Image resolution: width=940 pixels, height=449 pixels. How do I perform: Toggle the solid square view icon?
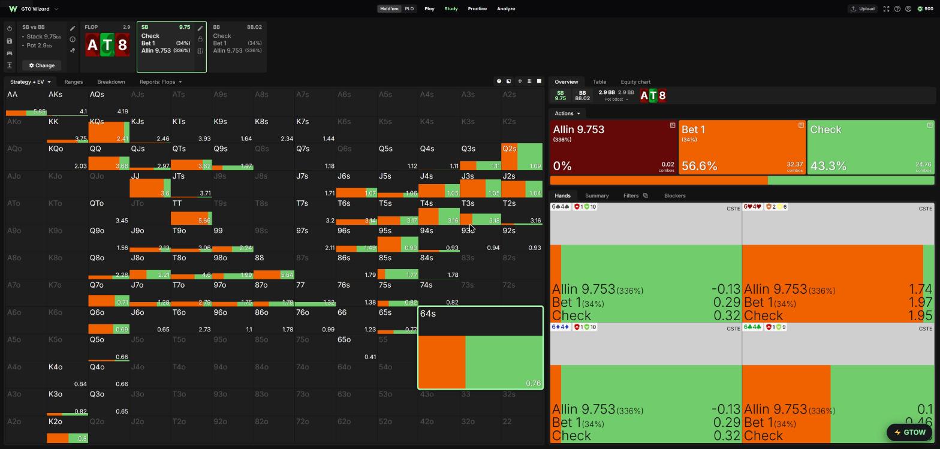539,81
